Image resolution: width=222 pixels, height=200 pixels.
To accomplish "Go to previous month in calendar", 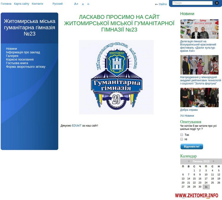I will click(x=189, y=161).
